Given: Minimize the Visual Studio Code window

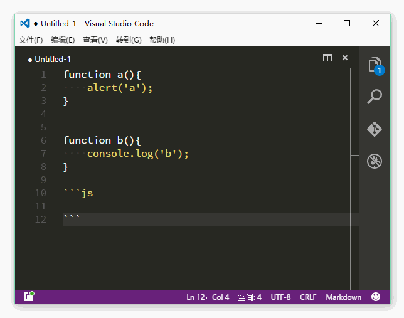Looking at the screenshot, I should point(319,23).
